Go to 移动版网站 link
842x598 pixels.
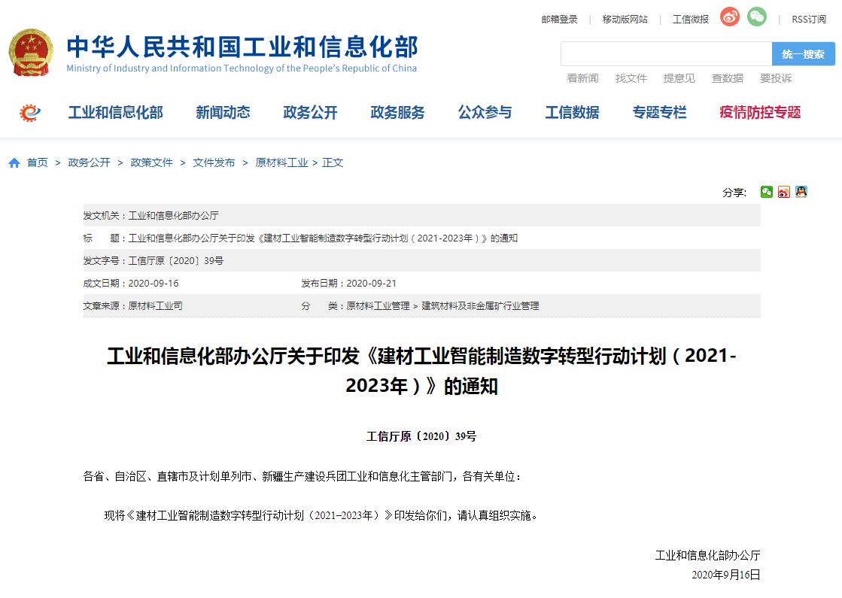point(625,20)
